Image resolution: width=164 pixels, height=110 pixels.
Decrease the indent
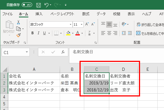(124, 33)
